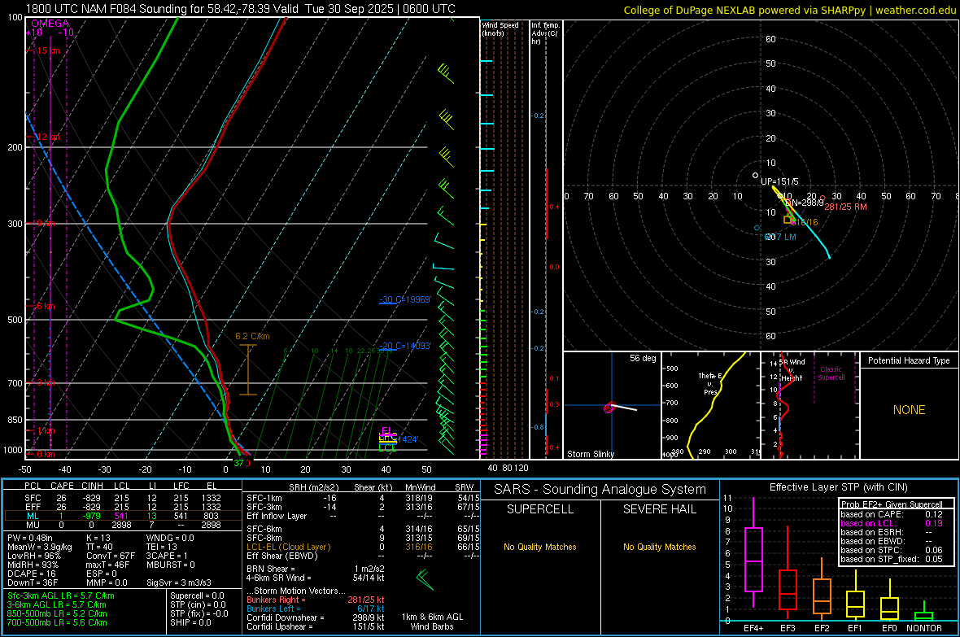This screenshot has height=637, width=960.
Task: Click the 'SFC' parcel row label
Action: [33, 499]
